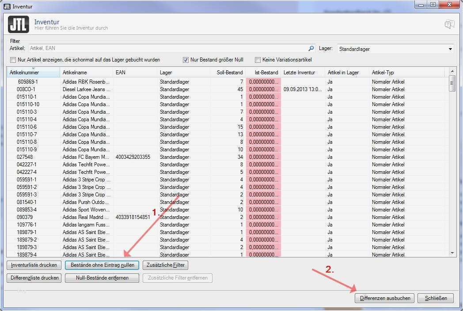463x311 pixels.
Task: Sort by Artikel in Lager column
Action: pos(347,73)
